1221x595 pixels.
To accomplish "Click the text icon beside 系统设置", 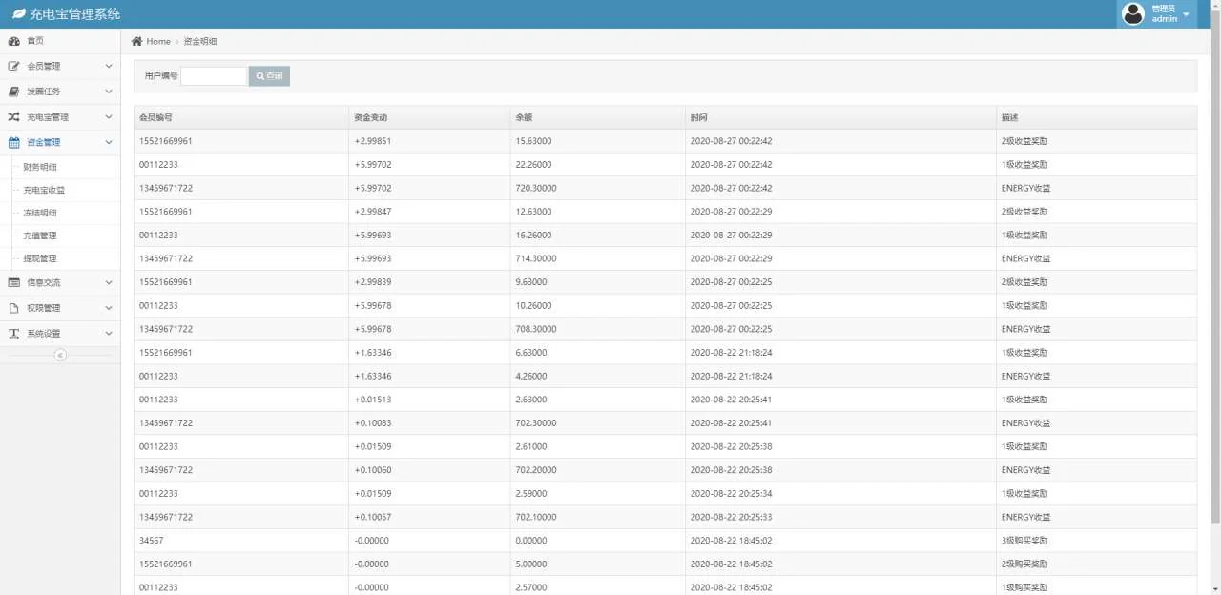I will click(x=13, y=334).
